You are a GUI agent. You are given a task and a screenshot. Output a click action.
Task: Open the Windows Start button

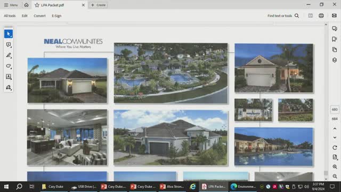pyautogui.click(x=6, y=187)
